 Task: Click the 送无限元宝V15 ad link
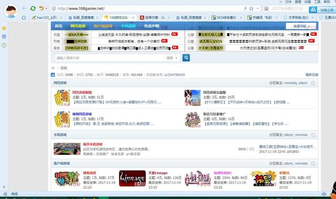211,41
